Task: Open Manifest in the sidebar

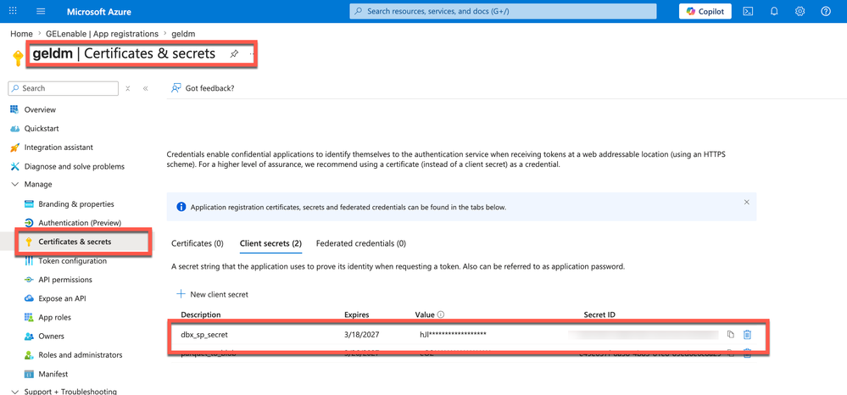Action: coord(53,374)
